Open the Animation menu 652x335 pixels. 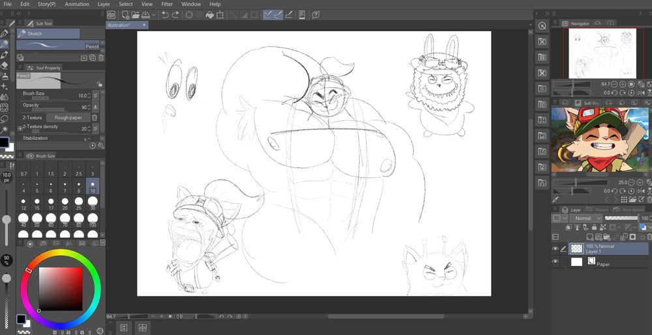click(x=77, y=4)
